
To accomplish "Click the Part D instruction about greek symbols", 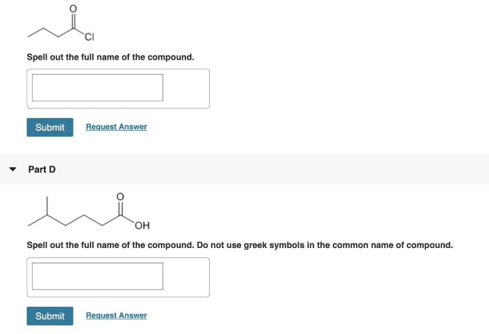I will tap(240, 245).
